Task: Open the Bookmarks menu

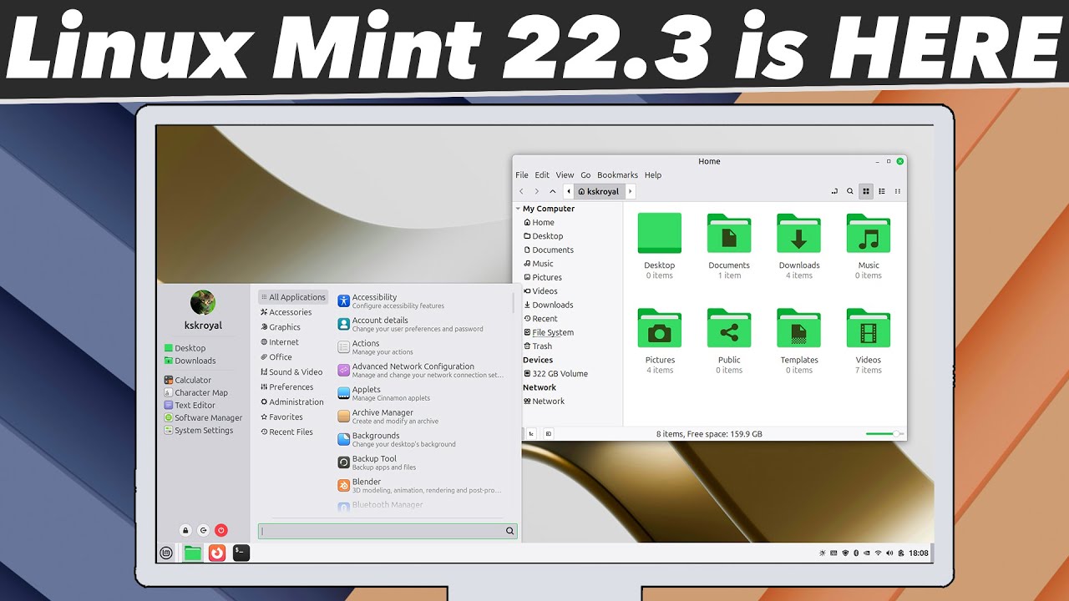Action: pos(617,175)
